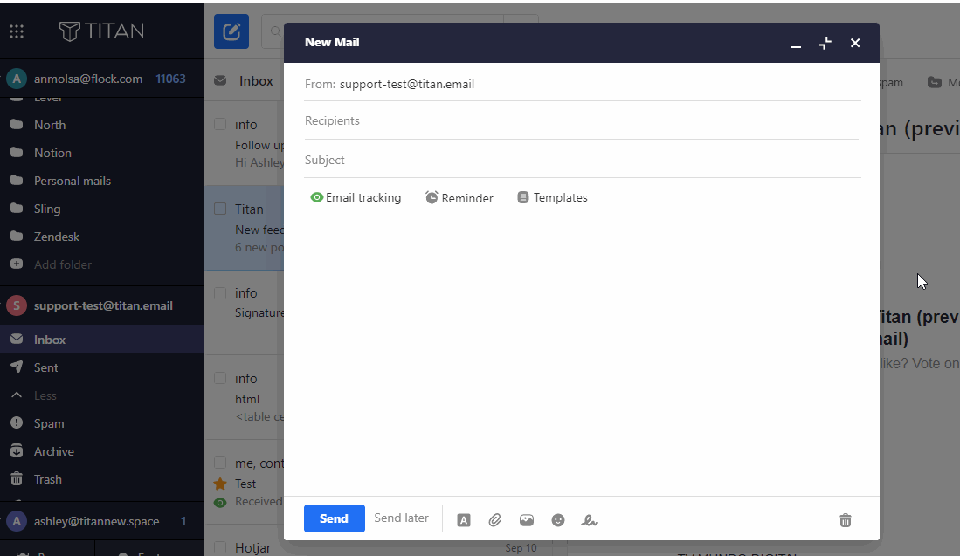Discard draft with trash icon

846,520
